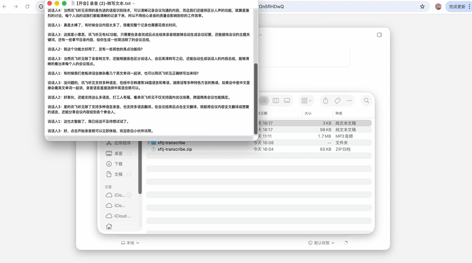Open the Chrome profile avatar
Image resolution: width=472 pixels, height=263 pixels.
[x=438, y=6]
